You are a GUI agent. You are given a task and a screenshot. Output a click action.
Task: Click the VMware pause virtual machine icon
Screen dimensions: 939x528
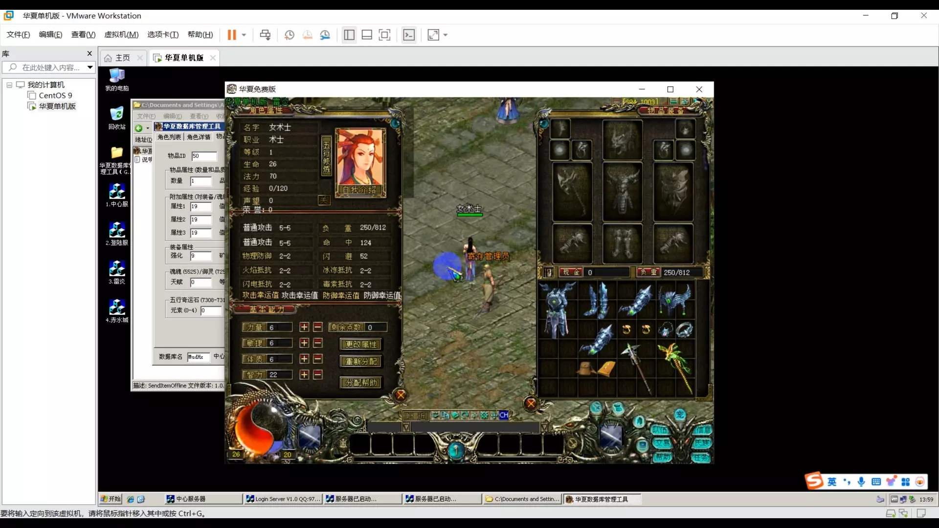(232, 35)
